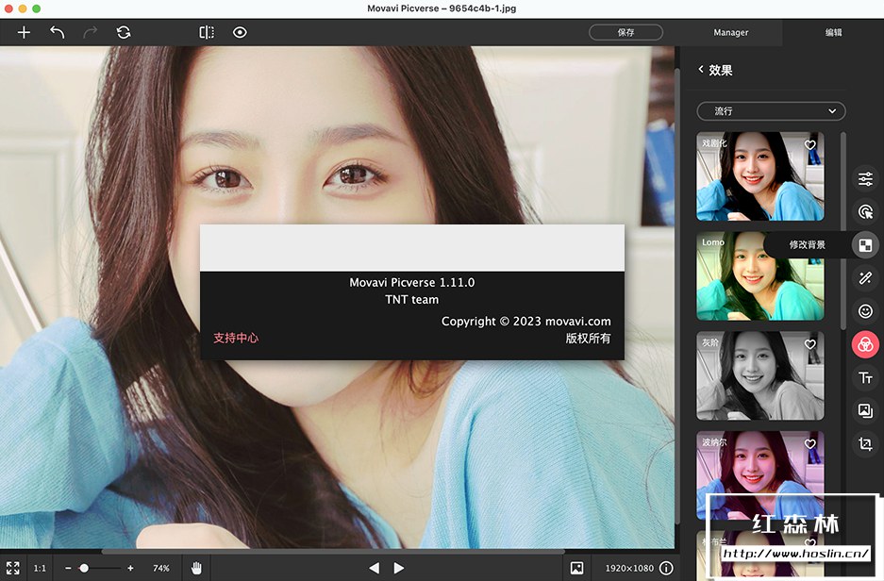Open the face retouching smiley tool
The width and height of the screenshot is (884, 581).
(865, 310)
